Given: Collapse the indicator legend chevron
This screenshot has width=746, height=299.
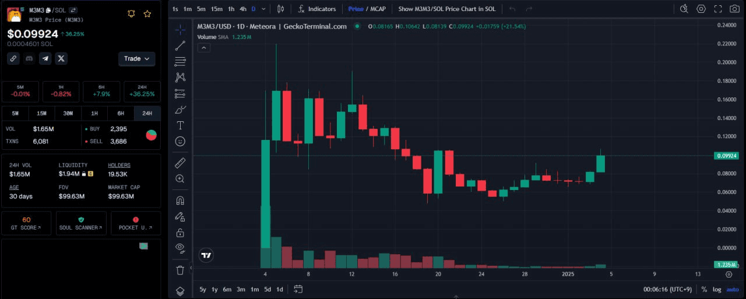Looking at the screenshot, I should (204, 48).
